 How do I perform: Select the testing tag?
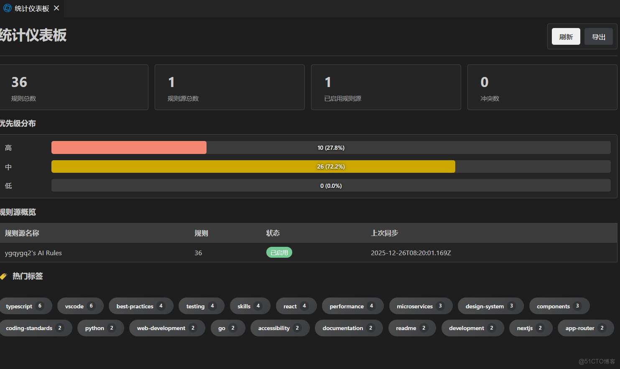202,306
